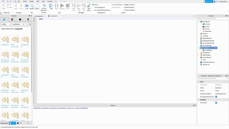Click Expand All Folds action
Image resolution: width=229 pixels, height=129 pixels.
pos(129,8)
